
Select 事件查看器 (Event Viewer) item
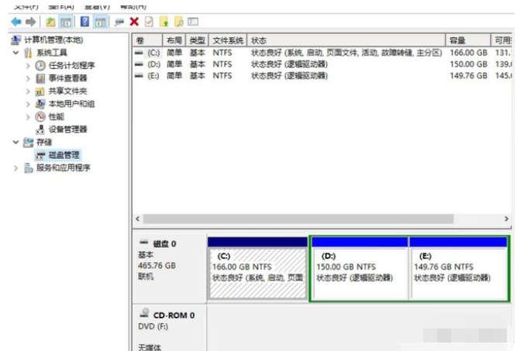coord(67,78)
